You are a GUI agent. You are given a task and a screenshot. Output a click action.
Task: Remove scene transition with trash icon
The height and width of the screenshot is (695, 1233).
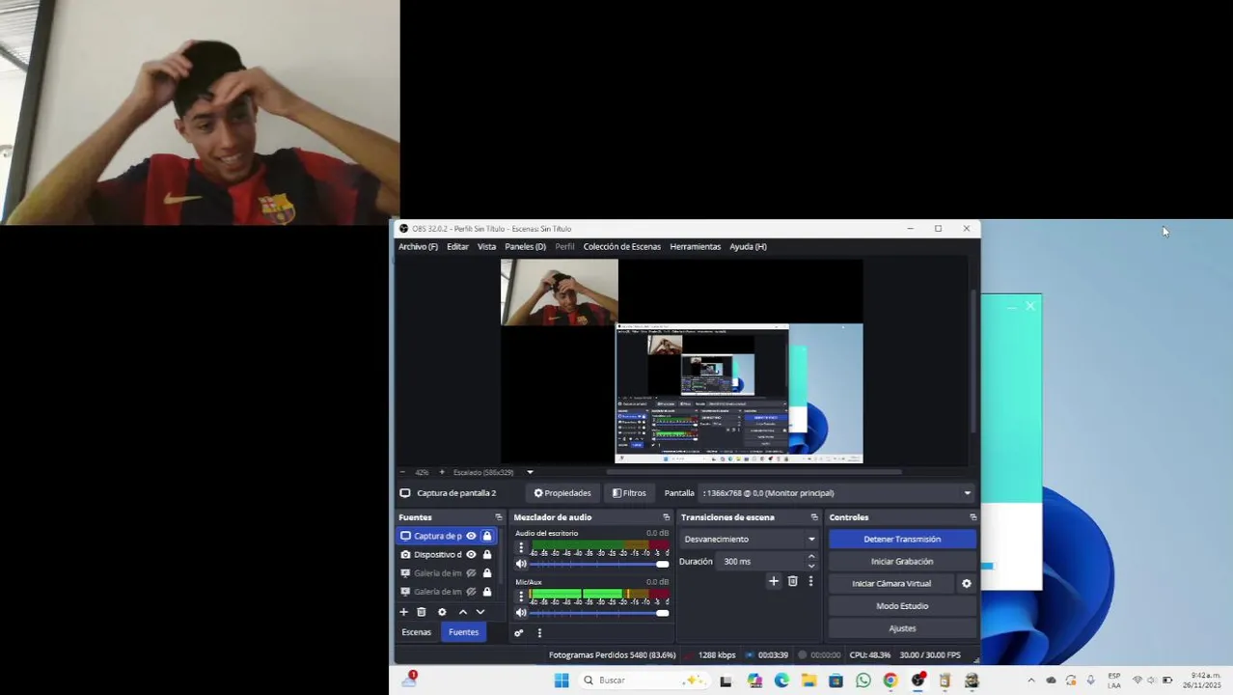792,581
